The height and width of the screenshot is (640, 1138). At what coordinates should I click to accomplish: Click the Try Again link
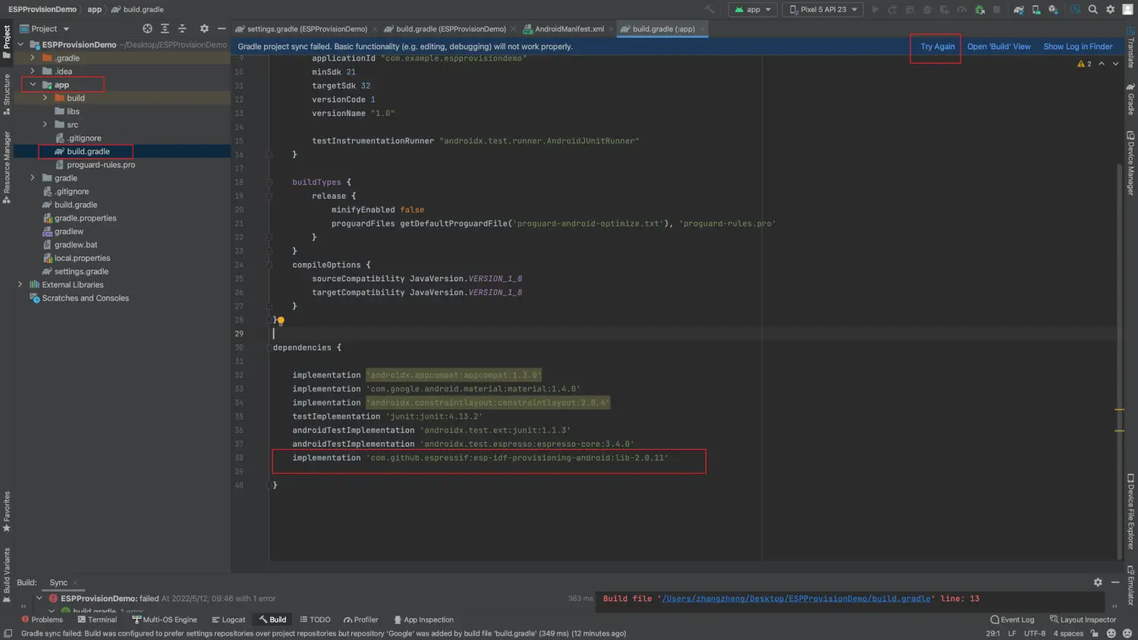(937, 46)
